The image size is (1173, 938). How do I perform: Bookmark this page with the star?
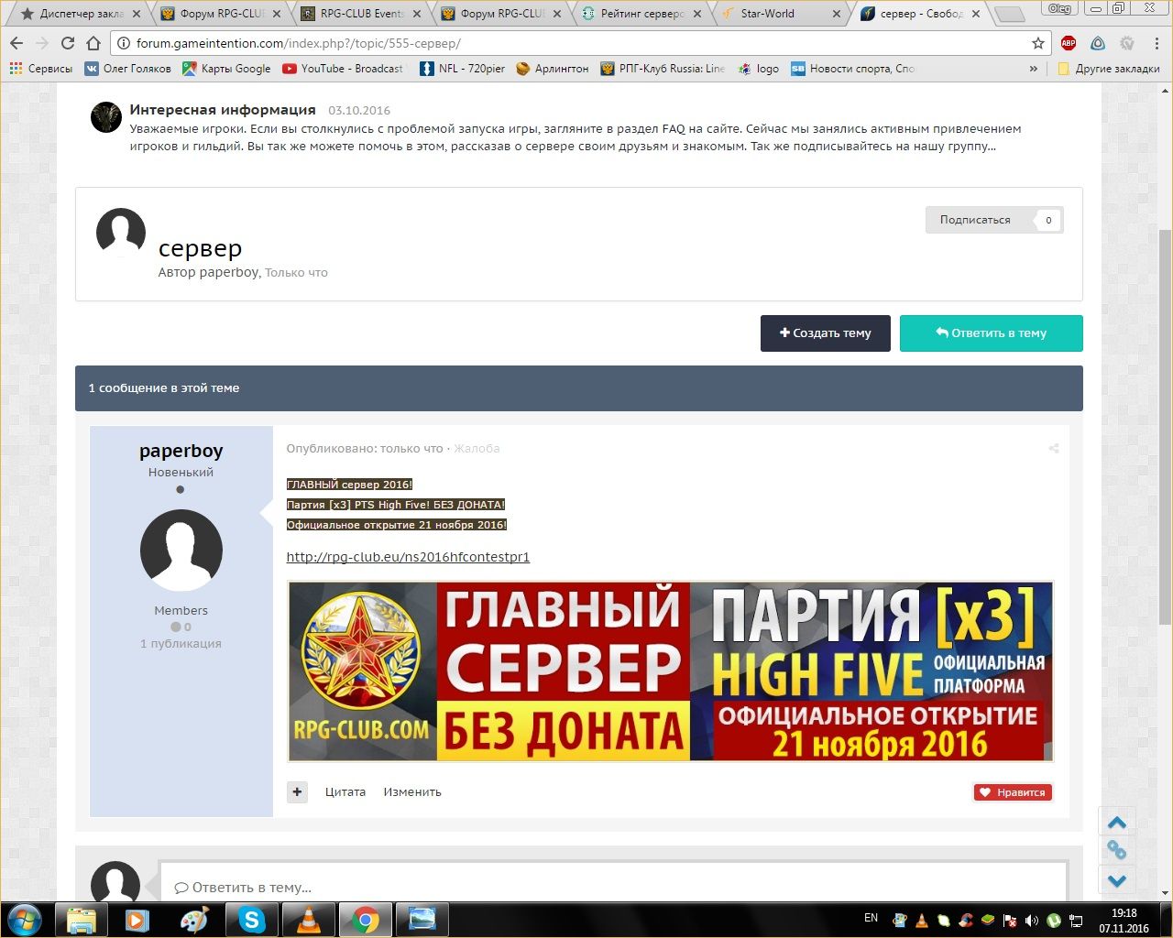(1038, 43)
